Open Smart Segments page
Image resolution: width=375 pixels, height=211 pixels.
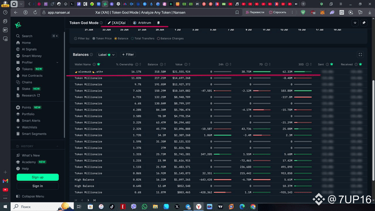point(34,134)
